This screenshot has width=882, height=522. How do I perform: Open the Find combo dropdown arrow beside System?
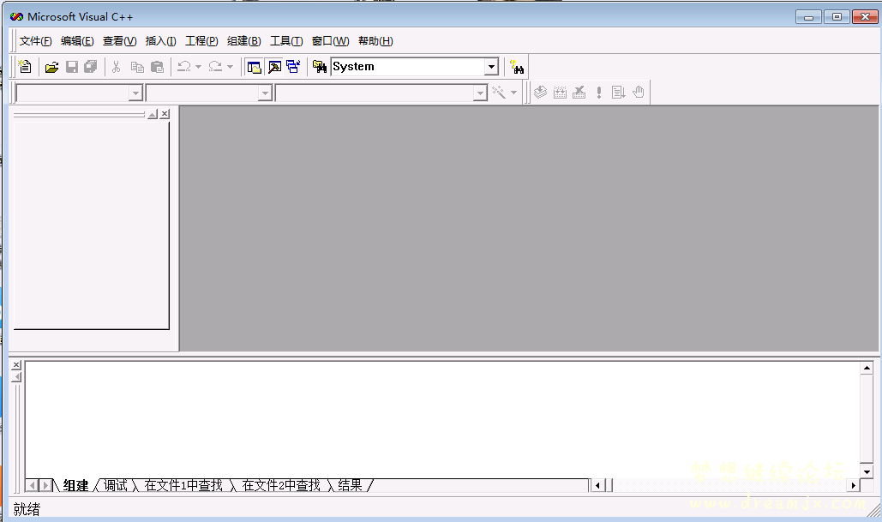[x=491, y=67]
